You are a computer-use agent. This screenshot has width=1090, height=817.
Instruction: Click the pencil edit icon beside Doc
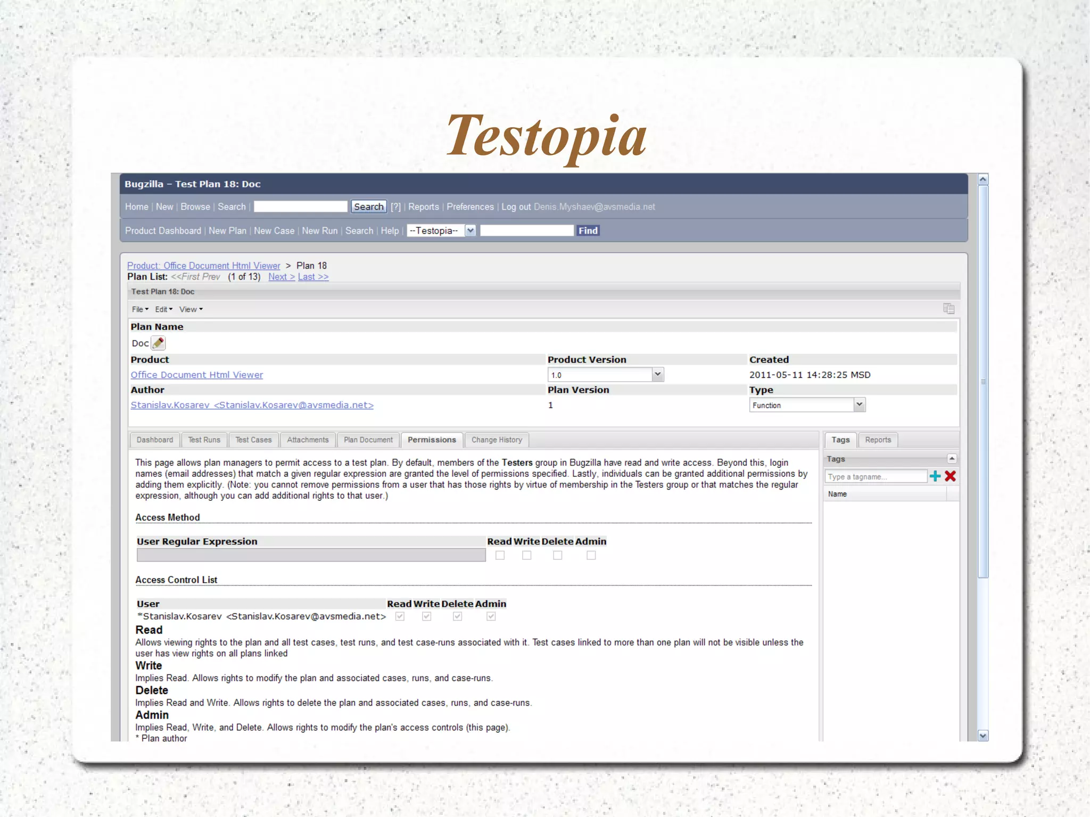tap(158, 343)
